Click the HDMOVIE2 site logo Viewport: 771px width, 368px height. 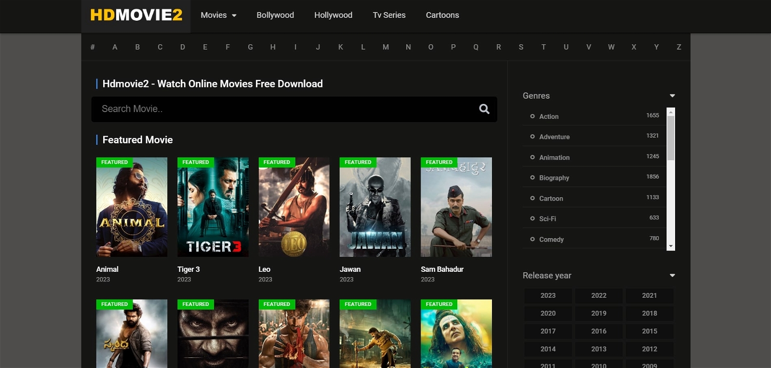click(136, 15)
